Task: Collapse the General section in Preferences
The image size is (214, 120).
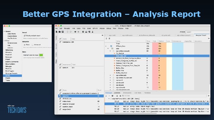Action: (x=4, y=31)
